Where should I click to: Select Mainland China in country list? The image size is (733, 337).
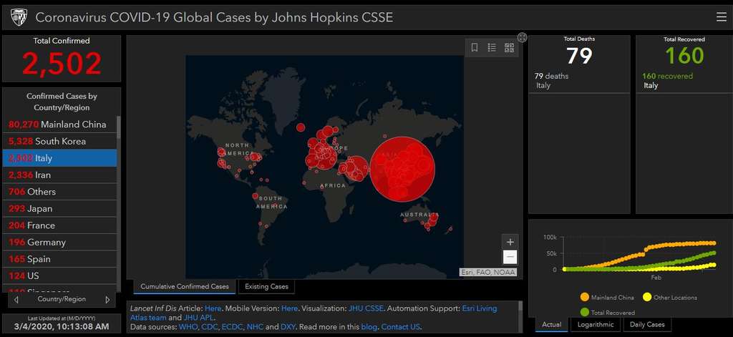click(x=60, y=124)
